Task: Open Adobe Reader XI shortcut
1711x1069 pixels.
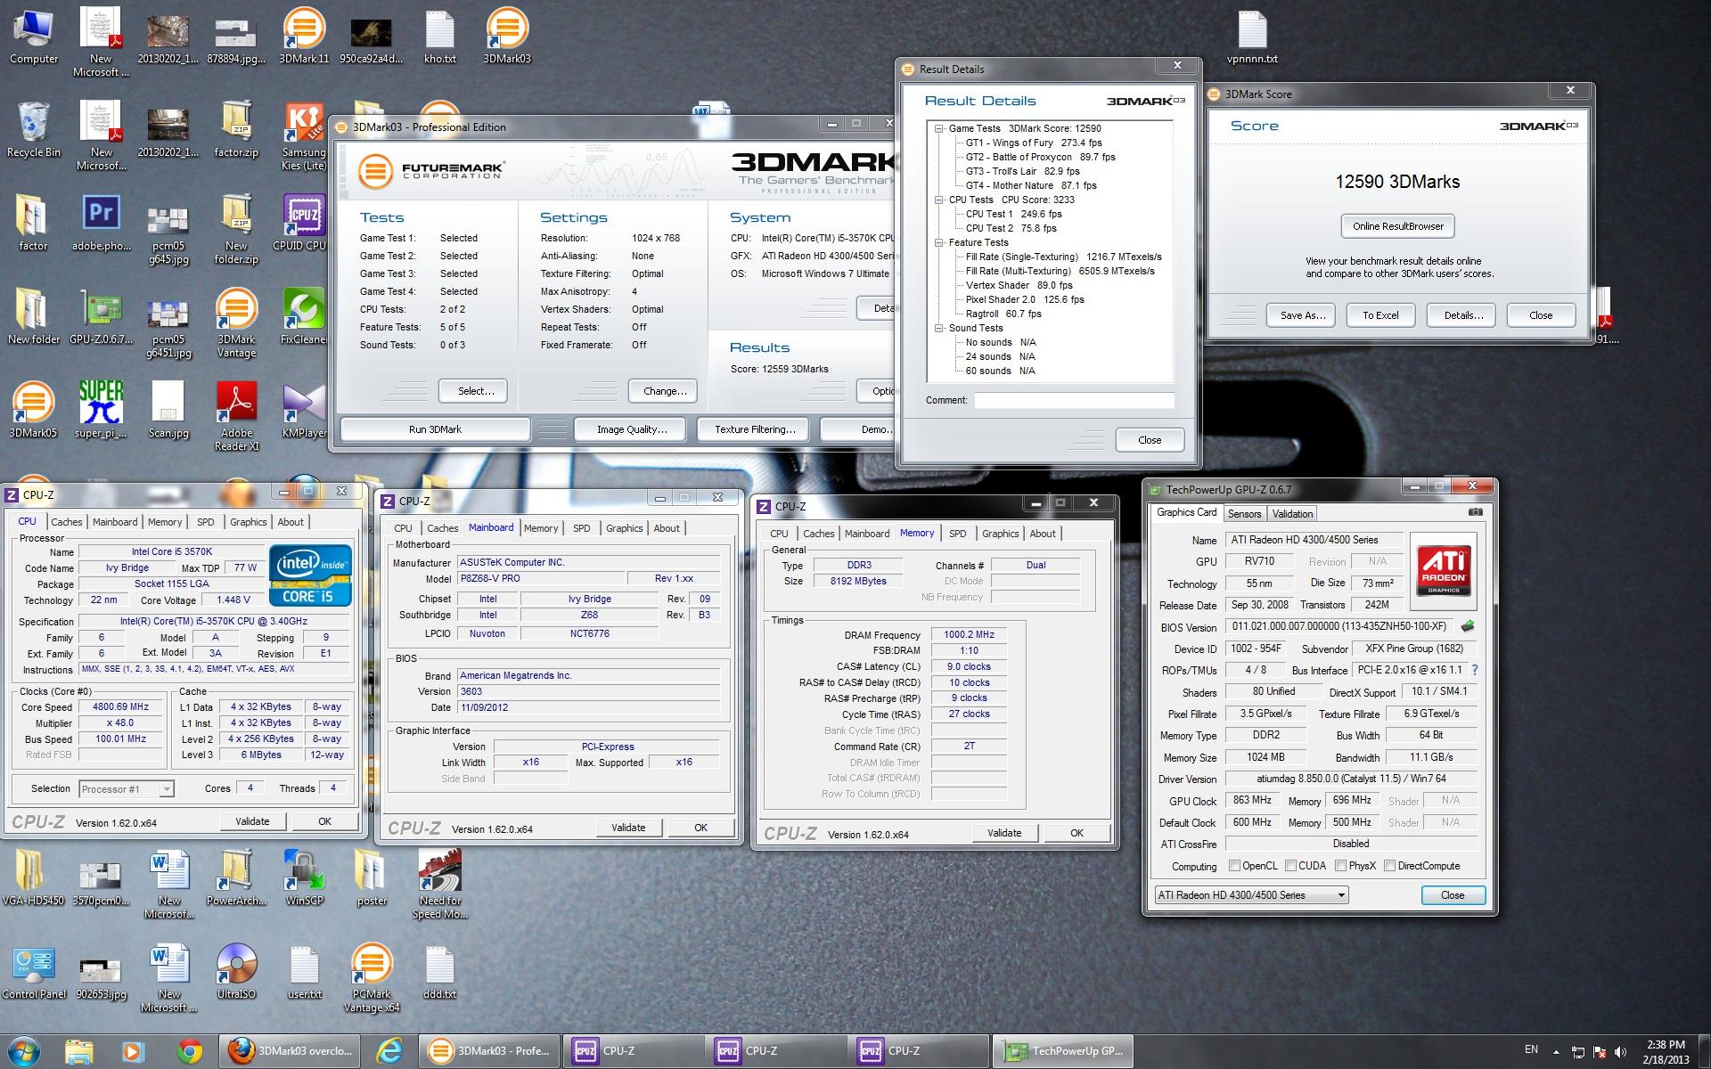Action: 236,416
